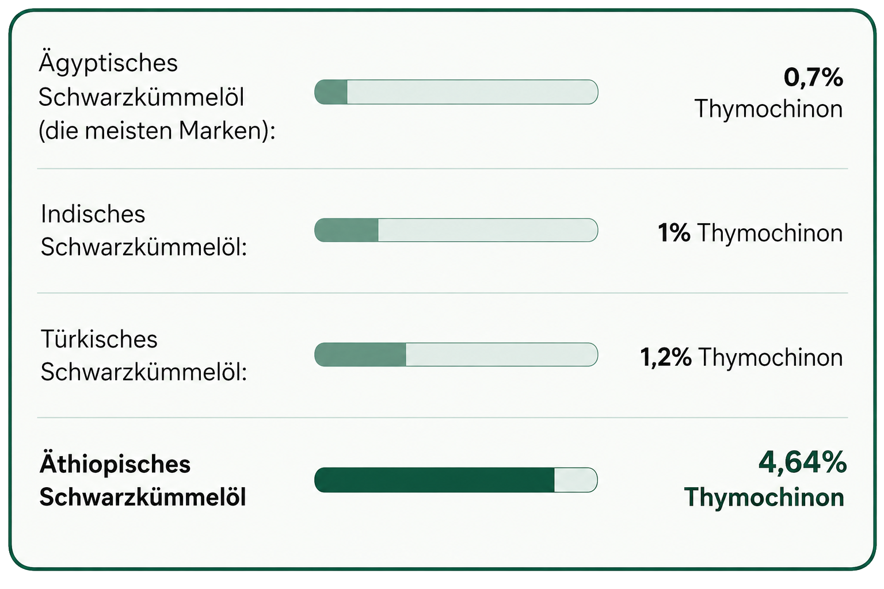Click the "(die meisten Marken):" text

pyautogui.click(x=157, y=131)
